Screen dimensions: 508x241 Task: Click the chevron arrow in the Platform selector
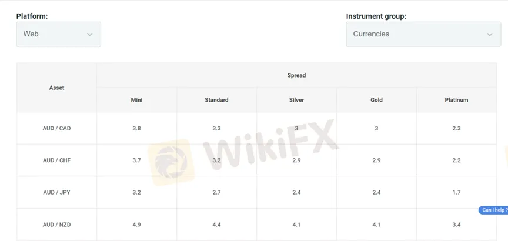(x=90, y=34)
